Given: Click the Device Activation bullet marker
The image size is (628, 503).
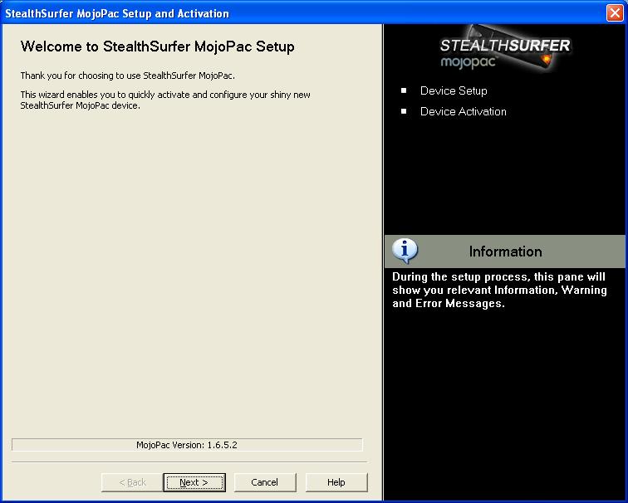Looking at the screenshot, I should click(404, 111).
